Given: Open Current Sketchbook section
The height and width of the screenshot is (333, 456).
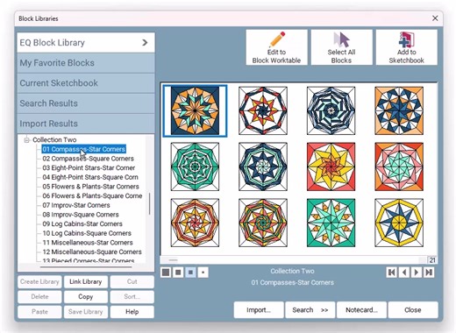Looking at the screenshot, I should [x=86, y=83].
